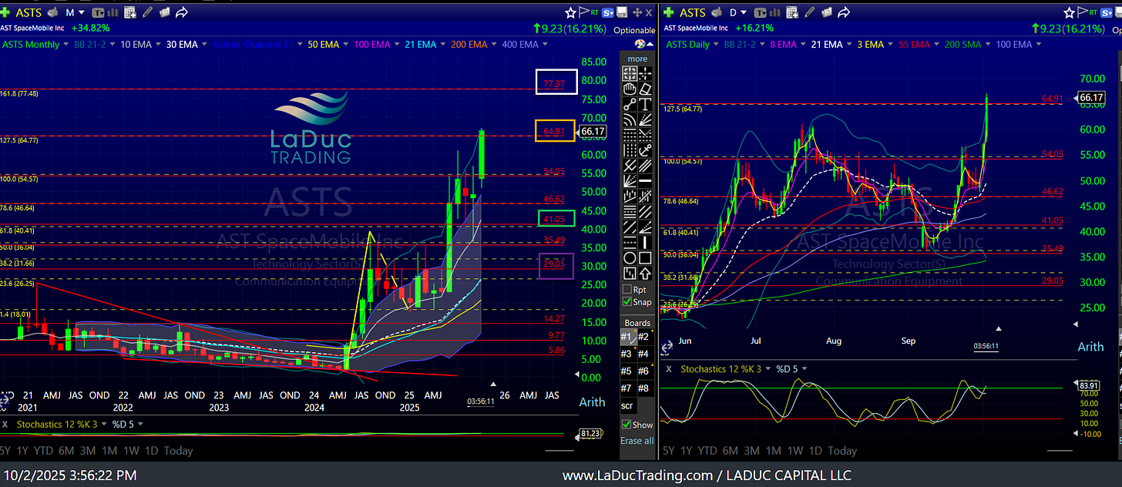Click the share arrow icon in right chart
The width and height of the screenshot is (1122, 487).
[844, 12]
